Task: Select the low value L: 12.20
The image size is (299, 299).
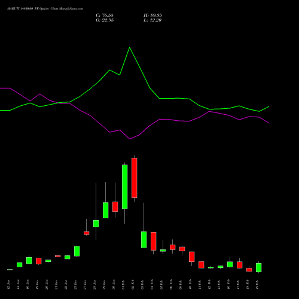Action: 152,20
